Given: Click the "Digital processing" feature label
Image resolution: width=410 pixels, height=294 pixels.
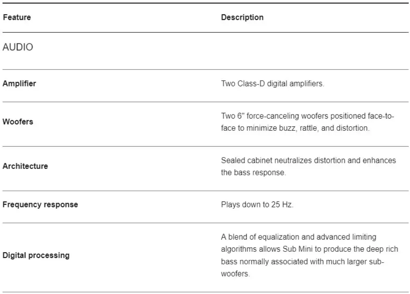Looking at the screenshot, I should [x=36, y=255].
